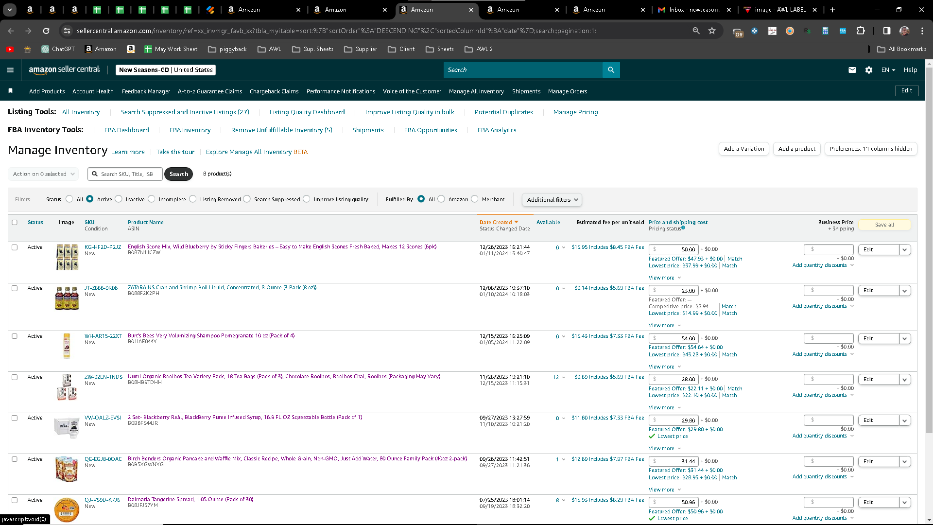The image size is (933, 525).
Task: Click the search magnifier button in header
Action: pyautogui.click(x=611, y=70)
